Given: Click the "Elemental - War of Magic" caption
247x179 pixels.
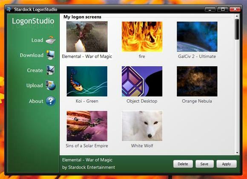Looking at the screenshot, I should click(x=87, y=56).
